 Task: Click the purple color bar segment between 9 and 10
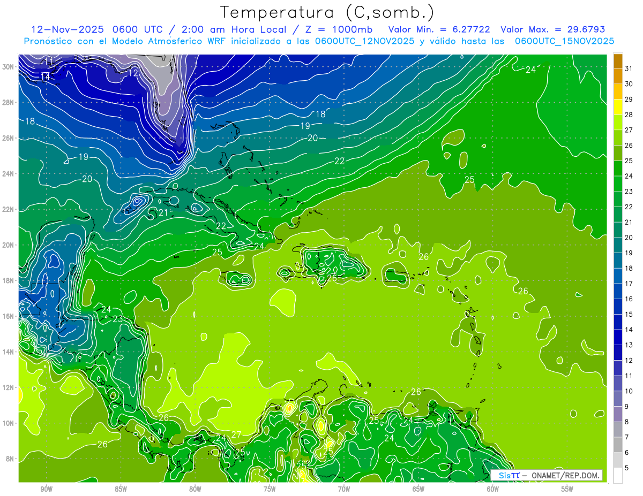(x=618, y=399)
